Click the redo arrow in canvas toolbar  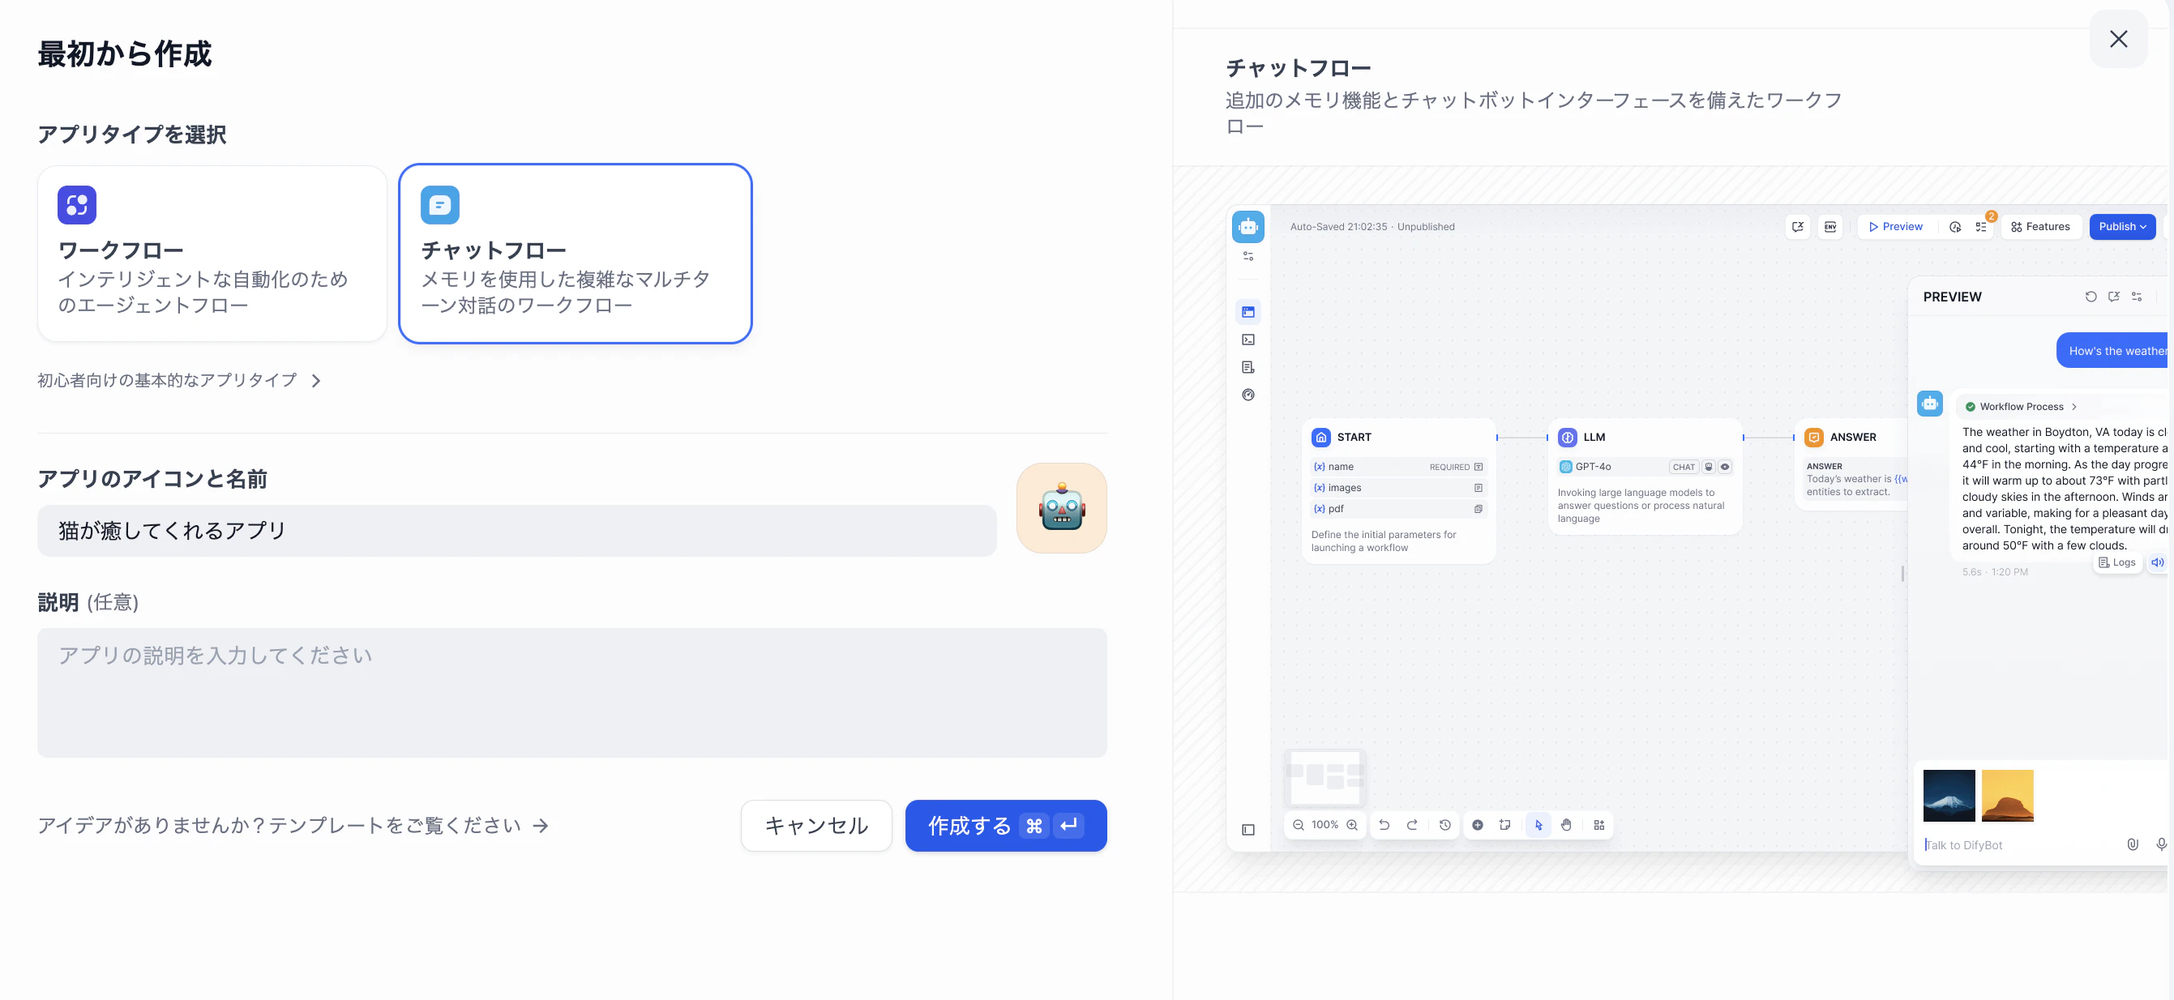[x=1412, y=824]
